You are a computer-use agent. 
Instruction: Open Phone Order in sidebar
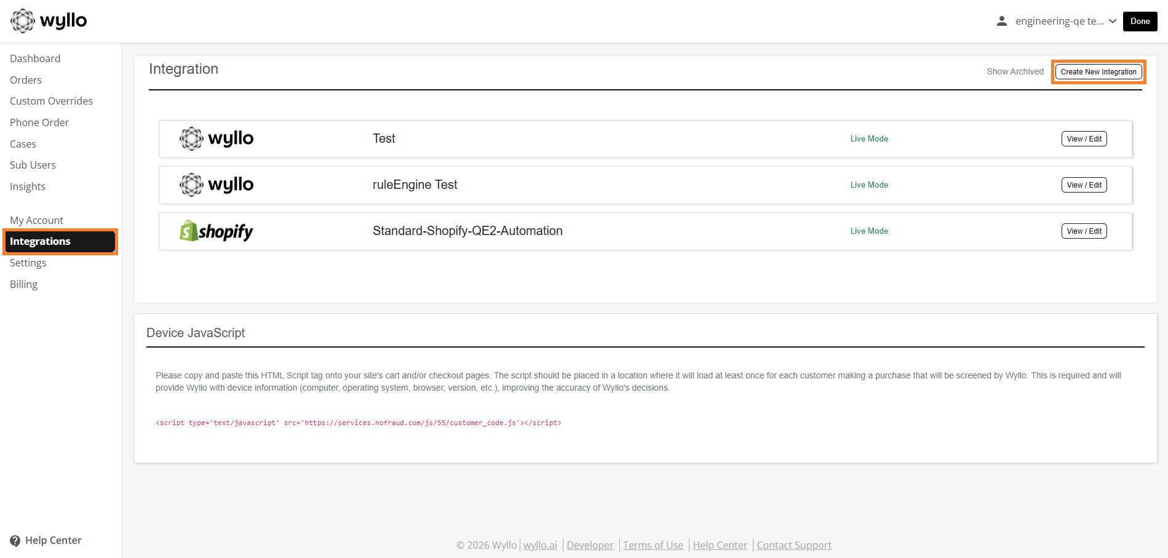[39, 122]
